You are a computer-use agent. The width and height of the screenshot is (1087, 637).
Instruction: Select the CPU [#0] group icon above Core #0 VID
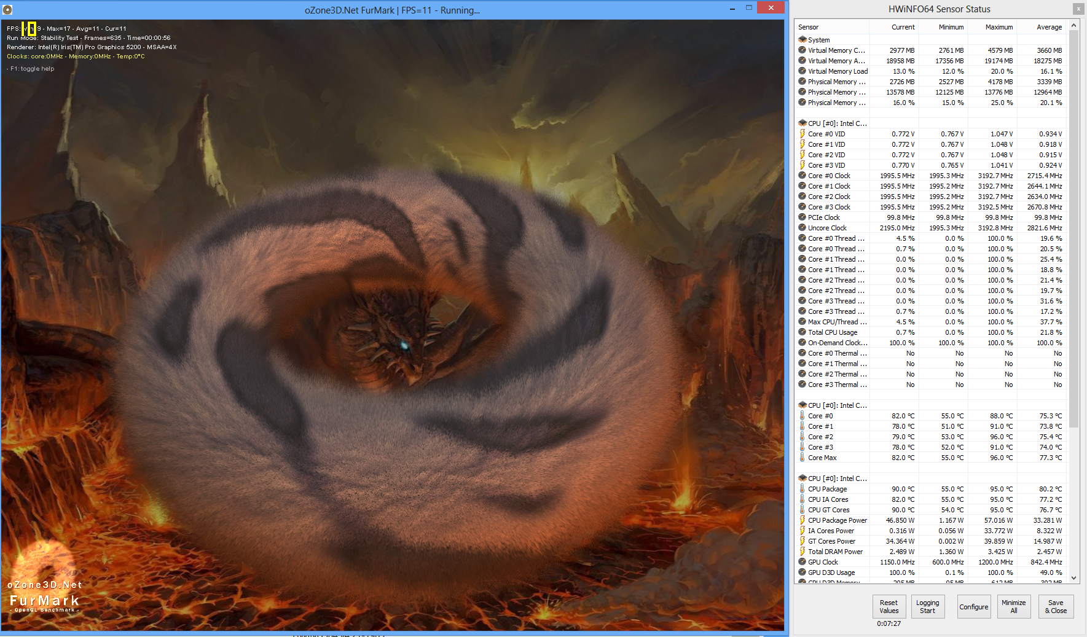(x=802, y=123)
